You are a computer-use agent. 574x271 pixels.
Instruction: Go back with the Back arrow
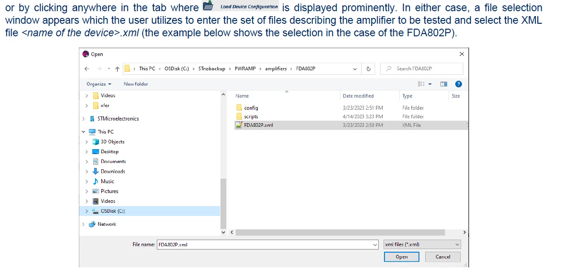click(87, 69)
